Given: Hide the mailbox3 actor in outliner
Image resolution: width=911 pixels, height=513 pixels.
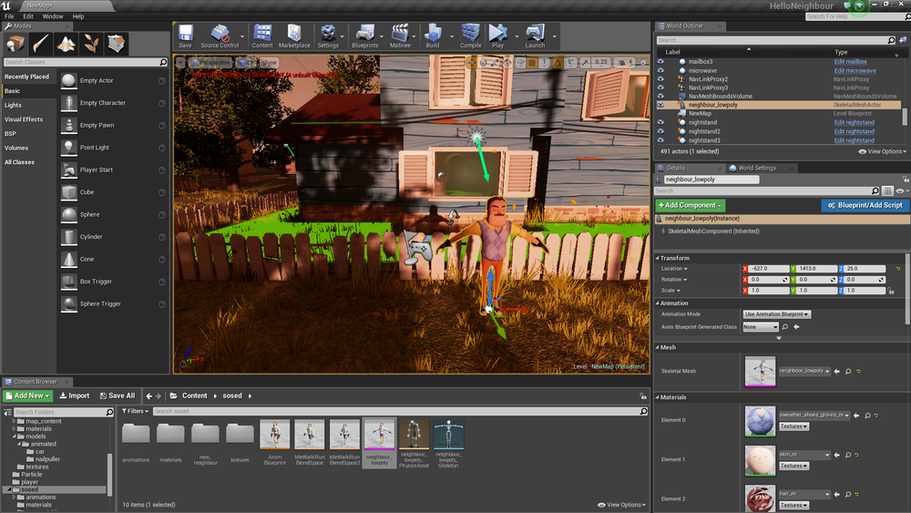Looking at the screenshot, I should (661, 62).
